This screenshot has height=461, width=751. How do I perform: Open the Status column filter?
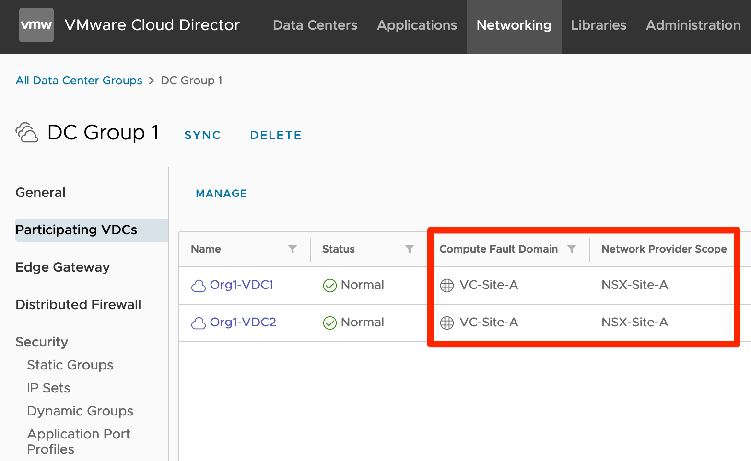click(410, 249)
